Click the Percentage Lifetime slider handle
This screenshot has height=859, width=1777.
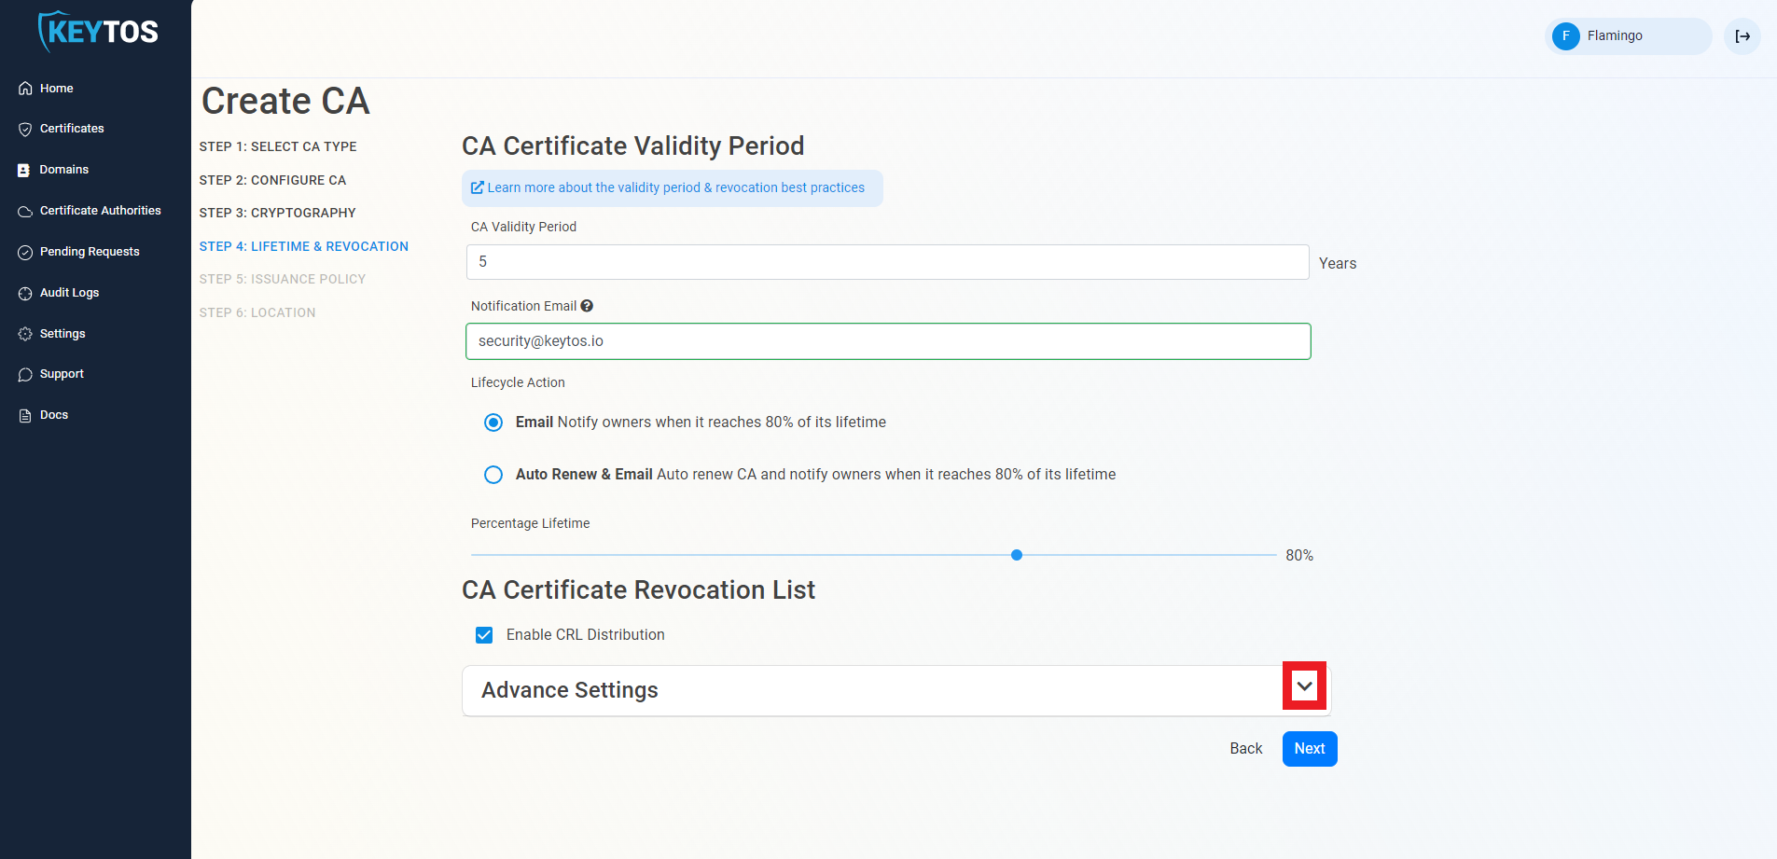pyautogui.click(x=1017, y=555)
